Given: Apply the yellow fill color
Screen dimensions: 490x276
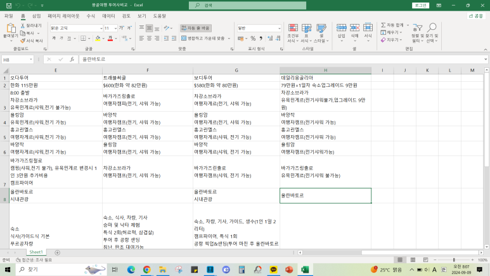Looking at the screenshot, I should (x=98, y=39).
